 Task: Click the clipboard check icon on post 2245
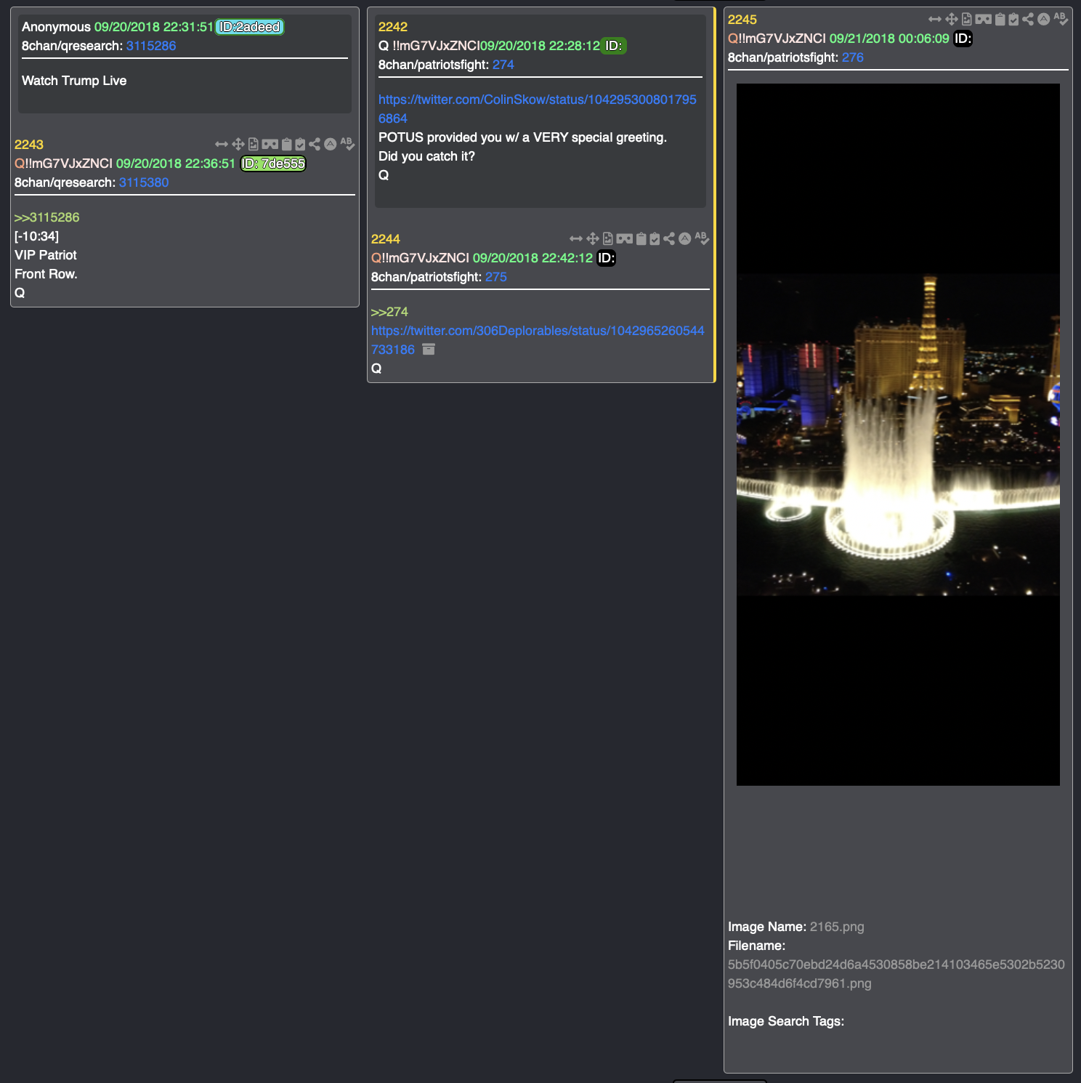1013,20
